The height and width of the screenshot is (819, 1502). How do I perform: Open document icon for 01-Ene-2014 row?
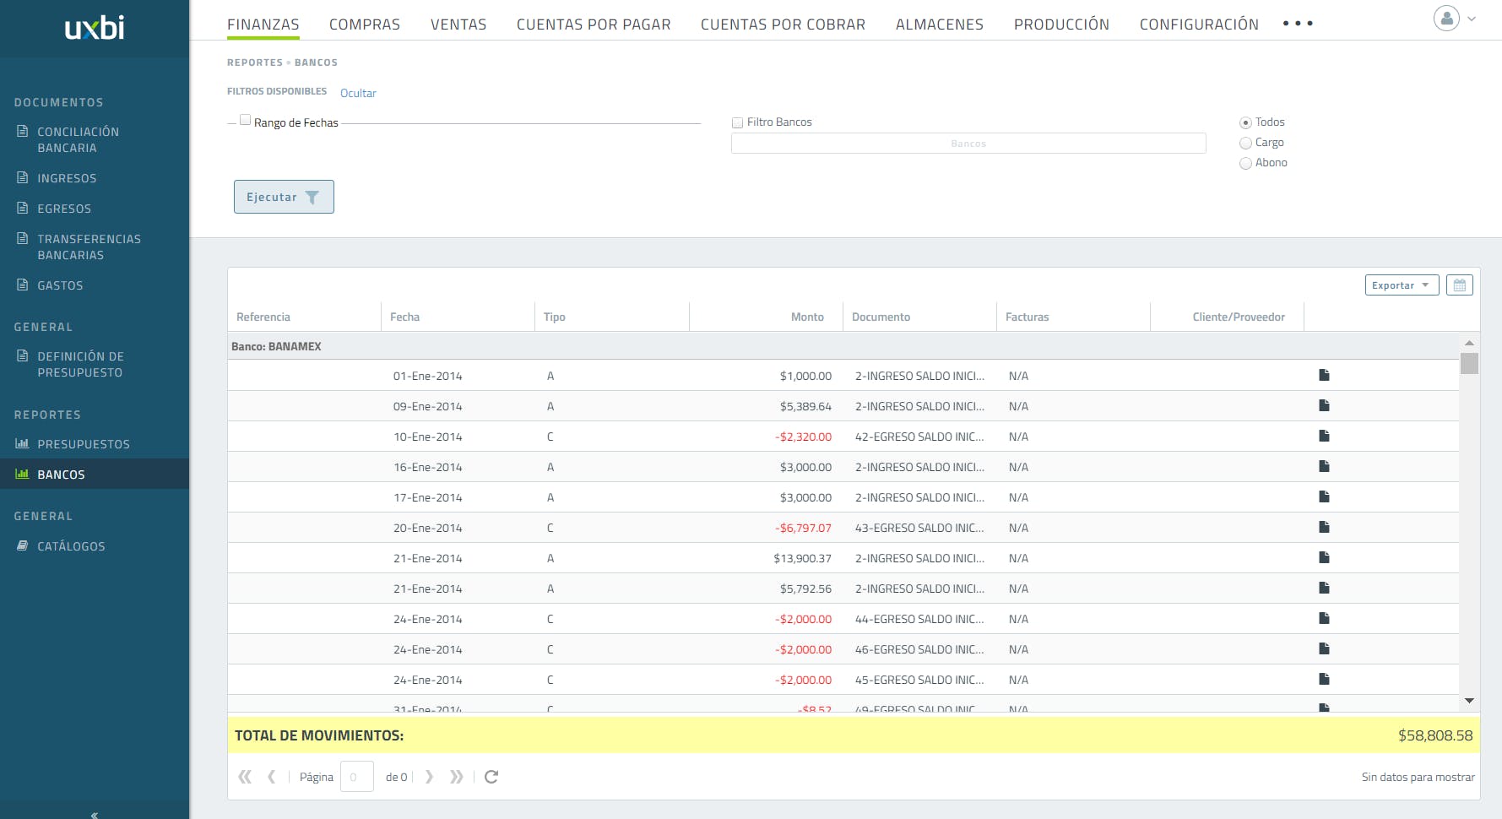tap(1324, 375)
